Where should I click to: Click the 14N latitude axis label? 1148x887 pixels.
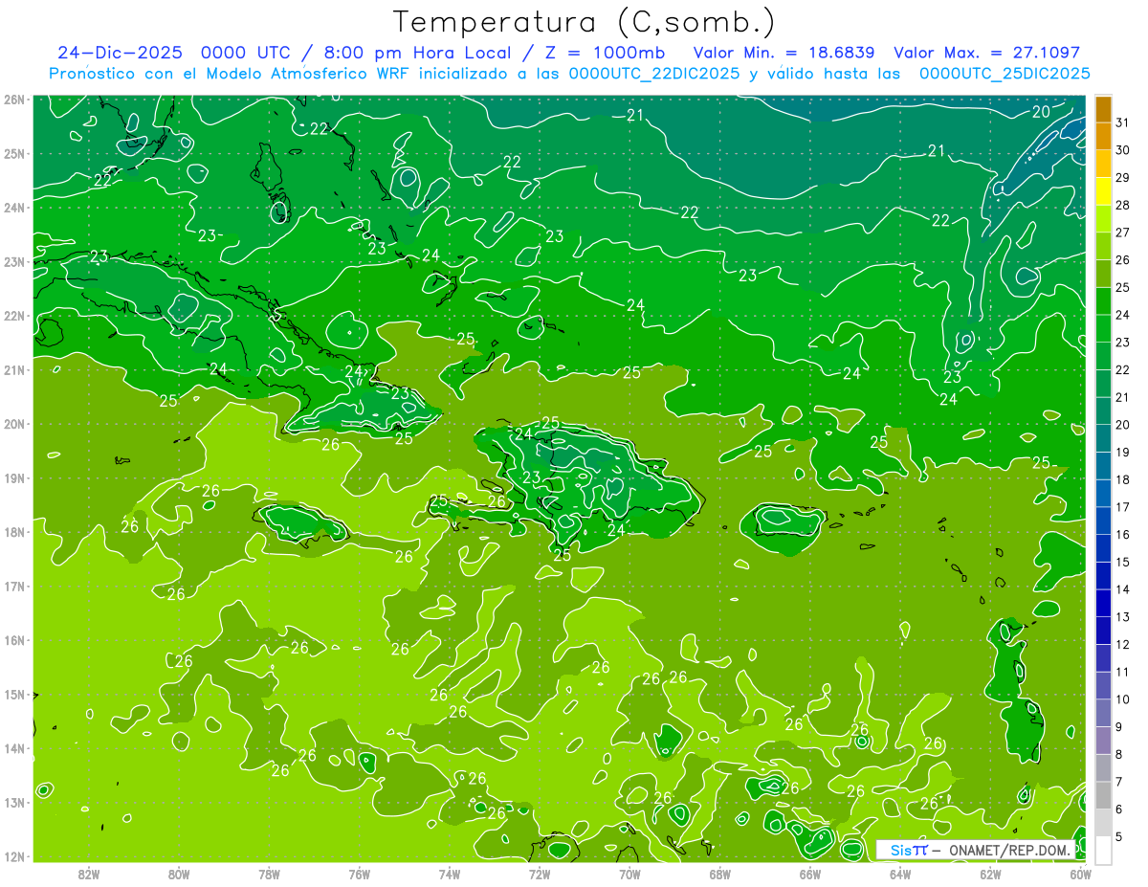[14, 748]
